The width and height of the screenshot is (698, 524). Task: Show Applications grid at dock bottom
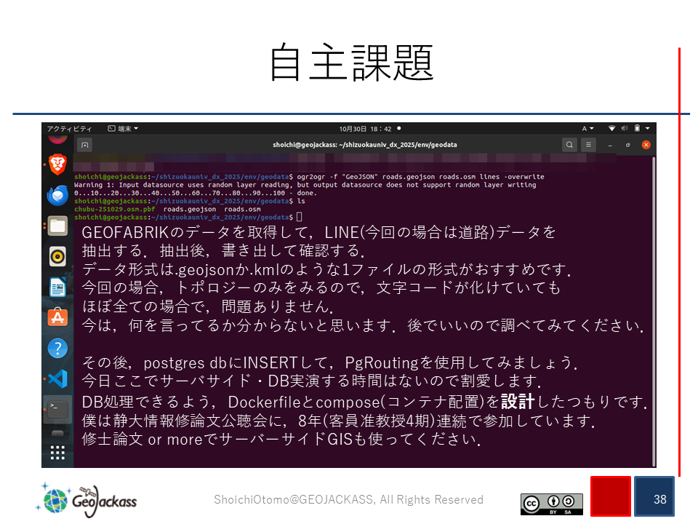point(57,453)
